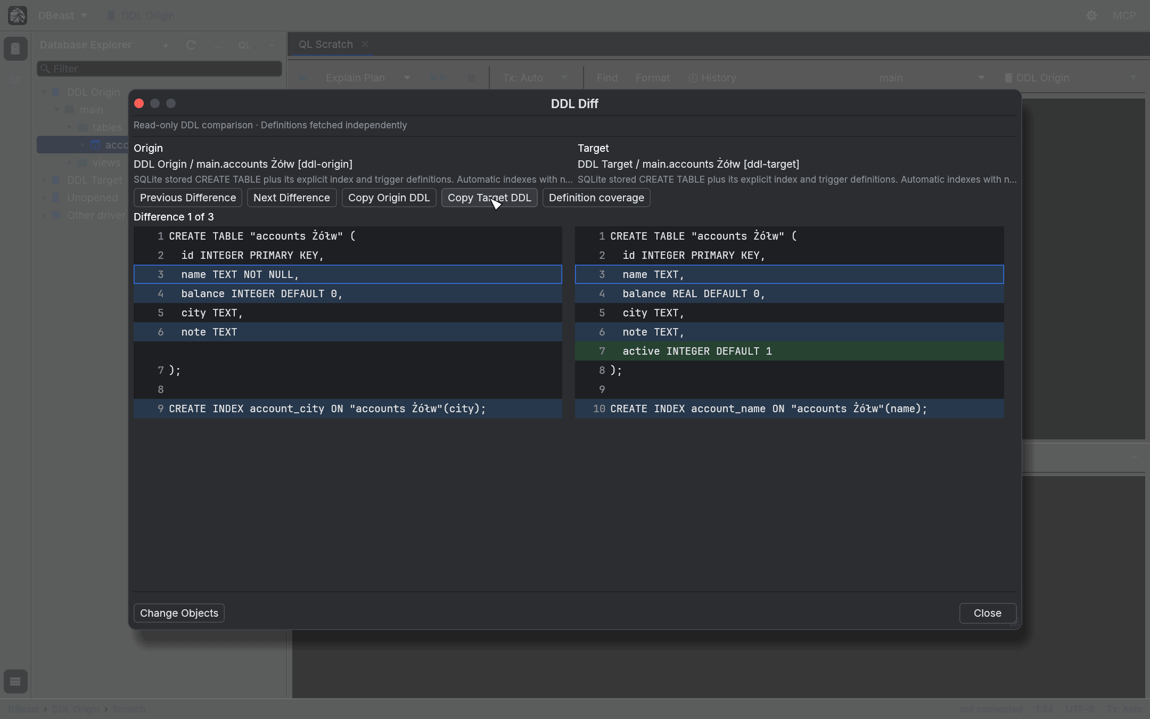Close the QL Scratch tab via its X
The image size is (1150, 719).
pyautogui.click(x=365, y=44)
